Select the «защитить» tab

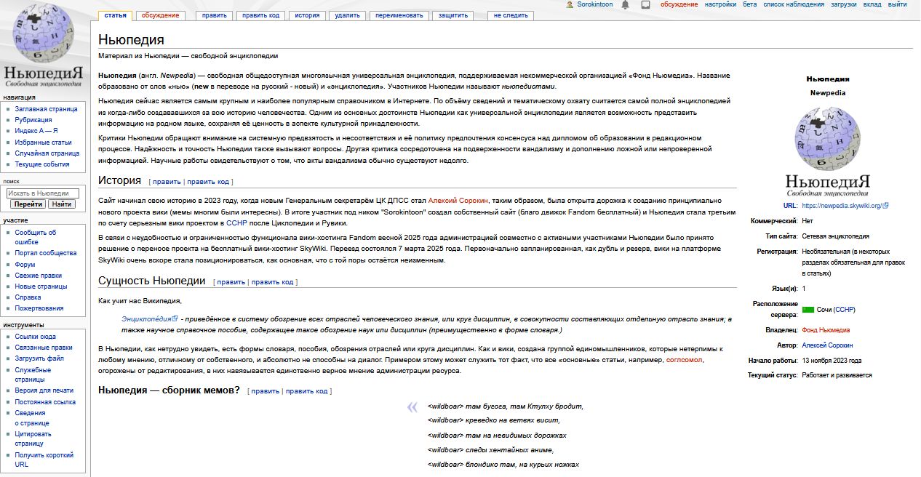[x=453, y=15]
